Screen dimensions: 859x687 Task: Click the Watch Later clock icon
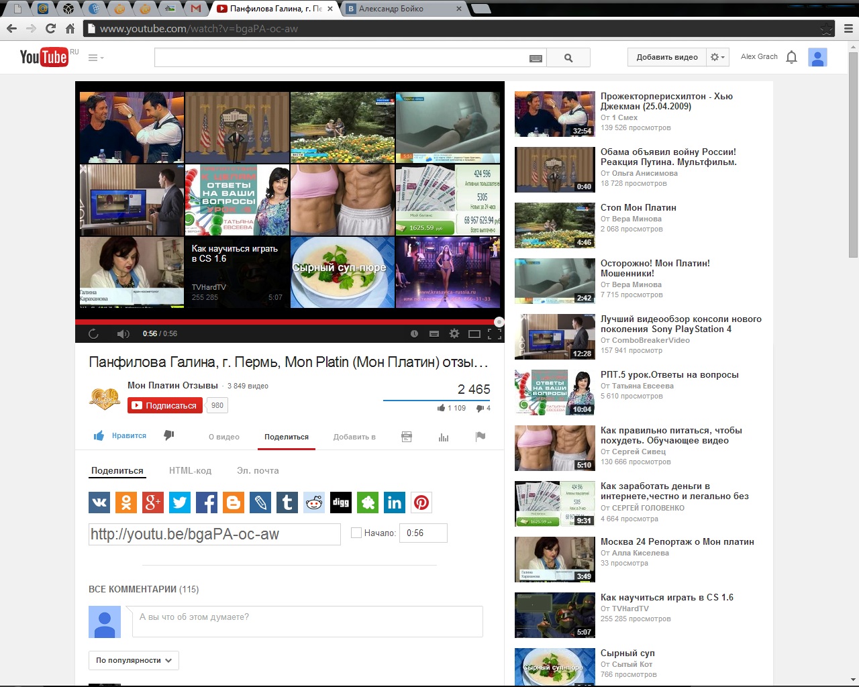414,333
